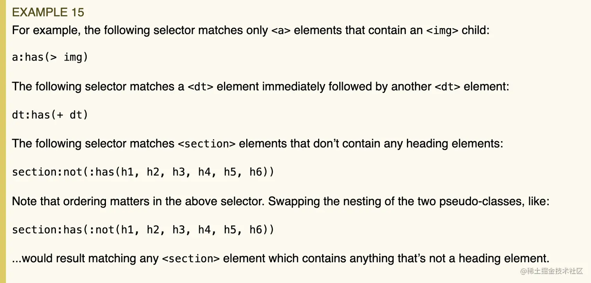
Task: Click the section:has(:not(h1...)) code line
Action: [143, 229]
